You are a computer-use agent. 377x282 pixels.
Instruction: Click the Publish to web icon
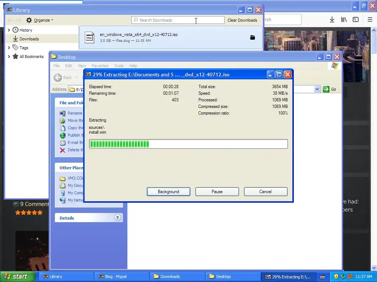coord(63,135)
